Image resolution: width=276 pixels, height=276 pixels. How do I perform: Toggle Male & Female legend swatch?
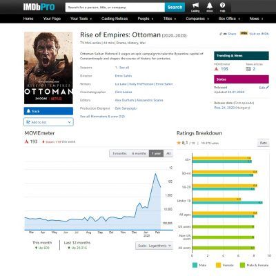[x=242, y=265]
